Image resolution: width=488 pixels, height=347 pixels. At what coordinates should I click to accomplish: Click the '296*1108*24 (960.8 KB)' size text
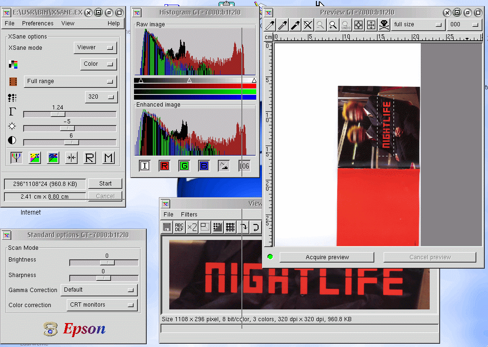click(45, 184)
